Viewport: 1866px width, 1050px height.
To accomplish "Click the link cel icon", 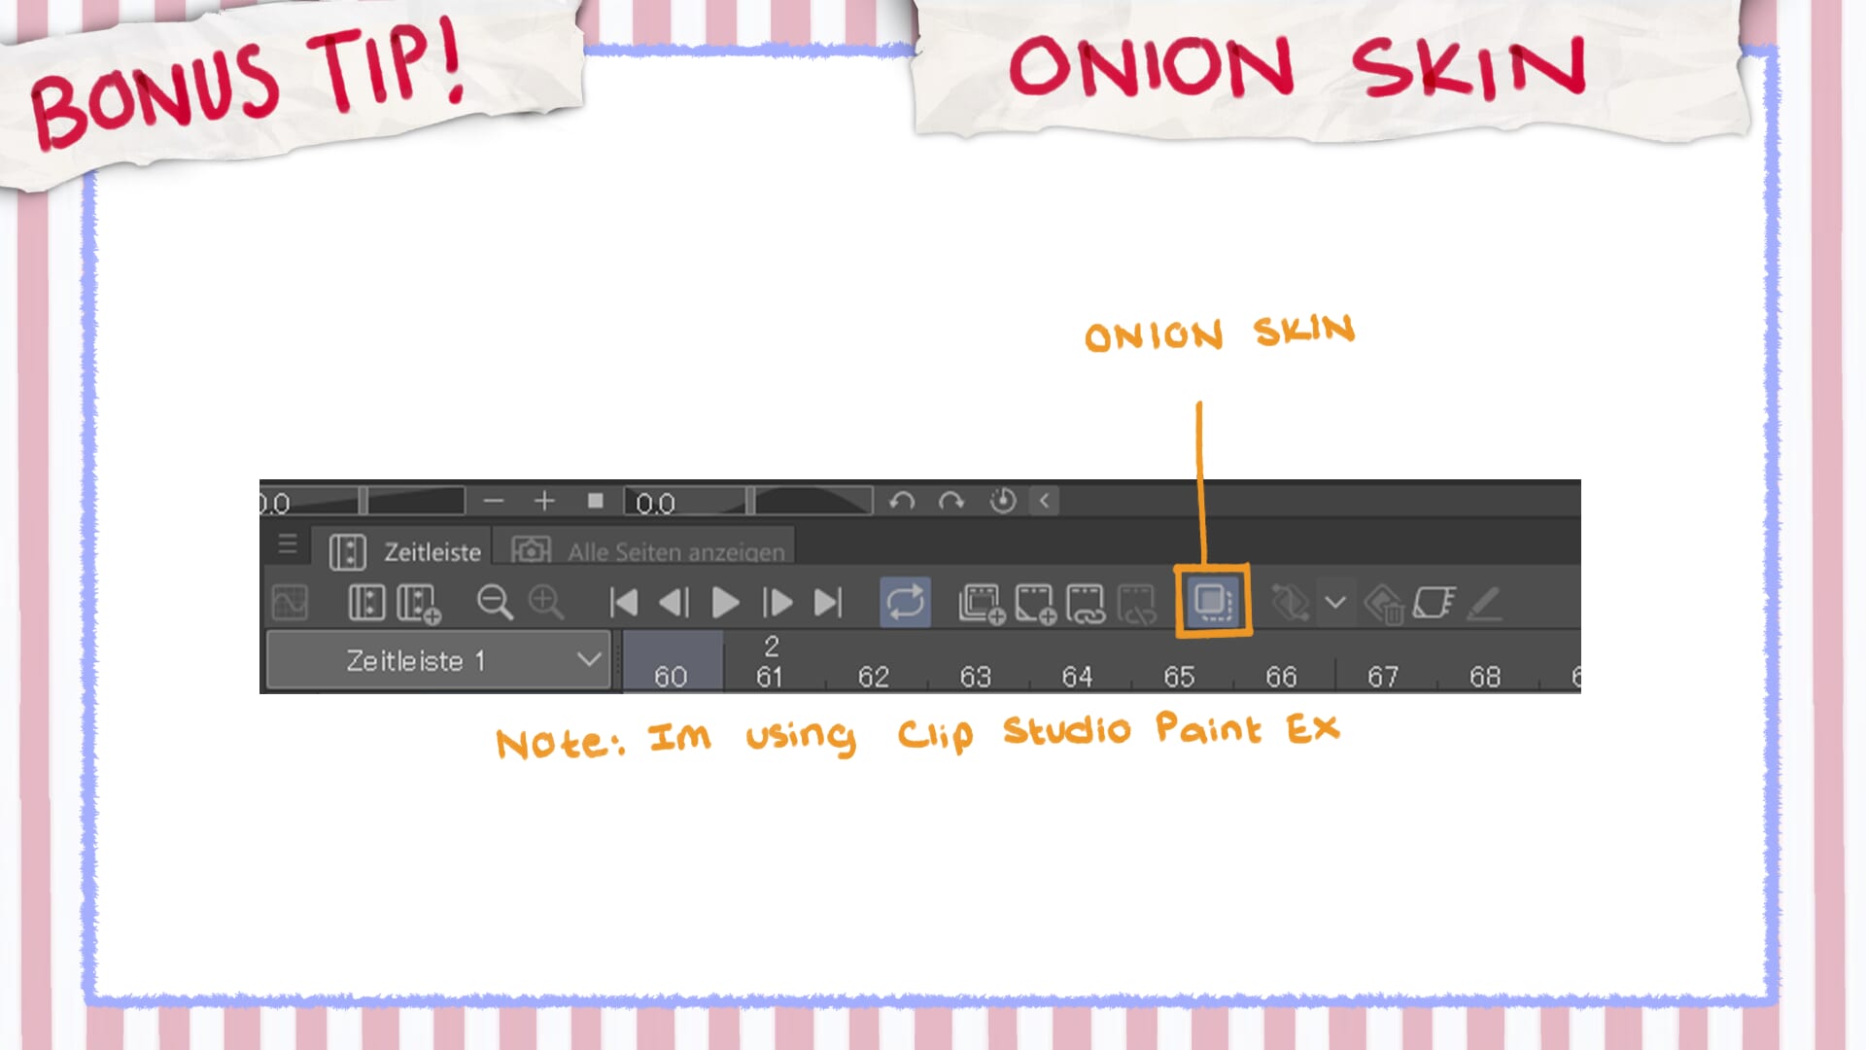I will (1086, 603).
